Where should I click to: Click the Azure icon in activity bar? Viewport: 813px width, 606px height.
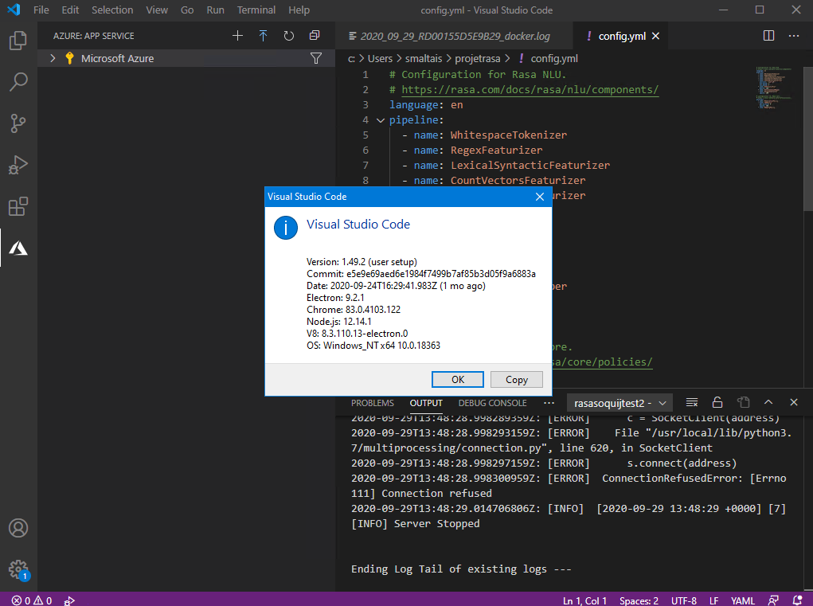pyautogui.click(x=18, y=248)
